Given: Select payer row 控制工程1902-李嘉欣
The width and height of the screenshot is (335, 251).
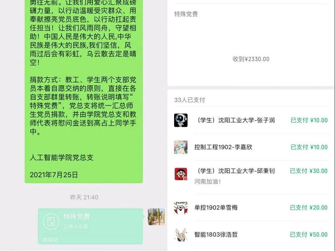Looking at the screenshot, I should pos(251,147).
